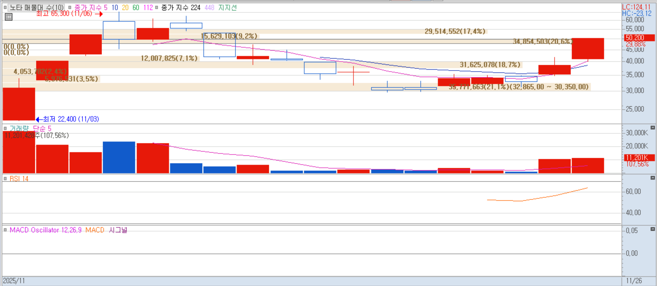The width and height of the screenshot is (657, 286).
Task: Click the 11,201K volume tag on axis
Action: tap(639, 157)
